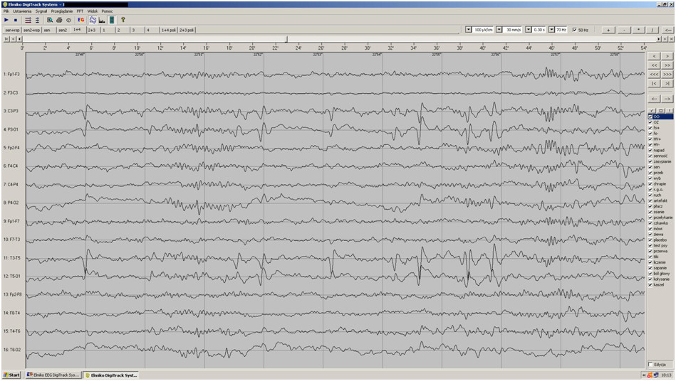
Task: Open the Pomoc menu
Action: tap(107, 11)
